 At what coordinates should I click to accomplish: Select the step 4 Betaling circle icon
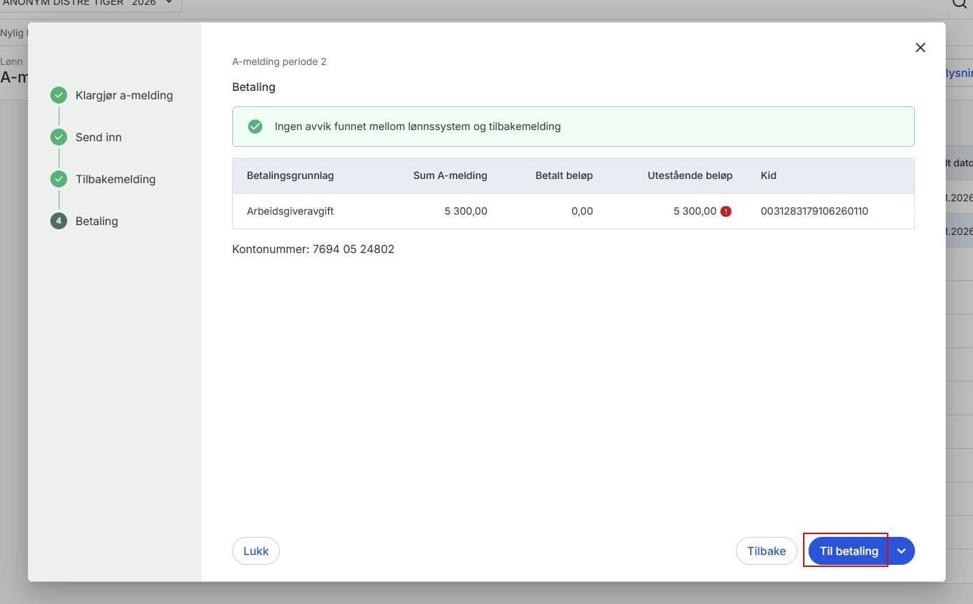59,222
